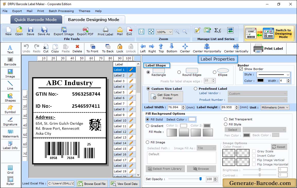Image resolution: width=297 pixels, height=188 pixels.
Task: Click the Exit icon
Action: pos(129,31)
